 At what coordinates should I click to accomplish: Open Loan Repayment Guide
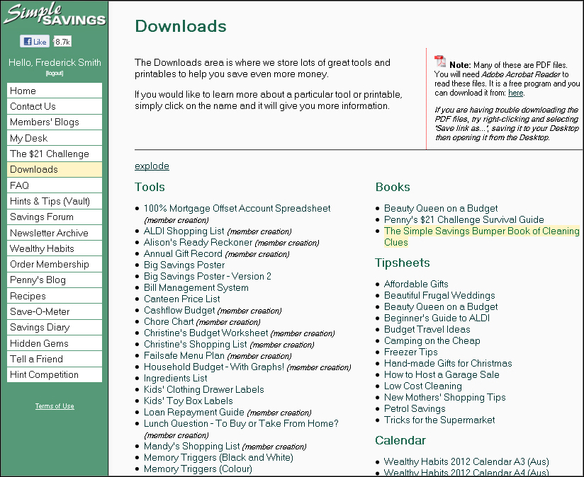(194, 413)
